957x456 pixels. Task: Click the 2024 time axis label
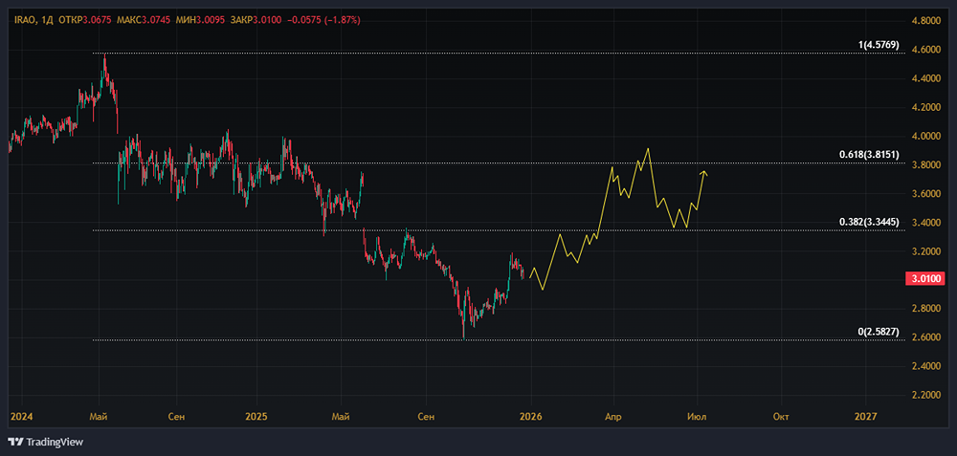click(x=21, y=417)
